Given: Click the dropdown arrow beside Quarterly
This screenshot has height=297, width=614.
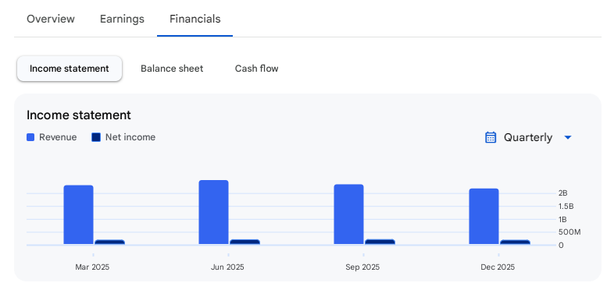Looking at the screenshot, I should click(x=568, y=137).
